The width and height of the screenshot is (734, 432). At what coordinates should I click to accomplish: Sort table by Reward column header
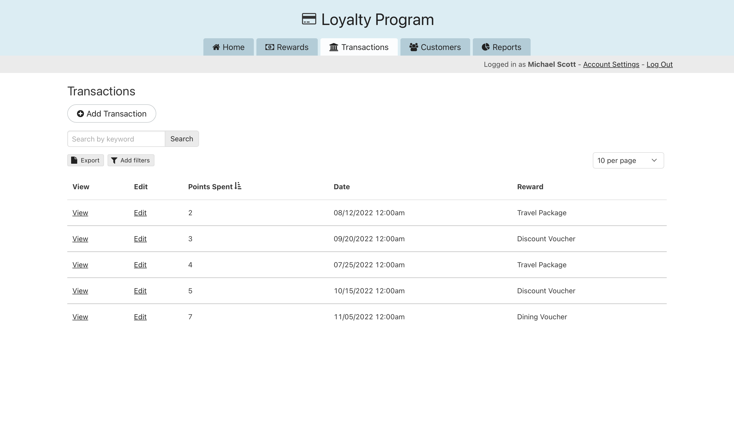tap(530, 187)
